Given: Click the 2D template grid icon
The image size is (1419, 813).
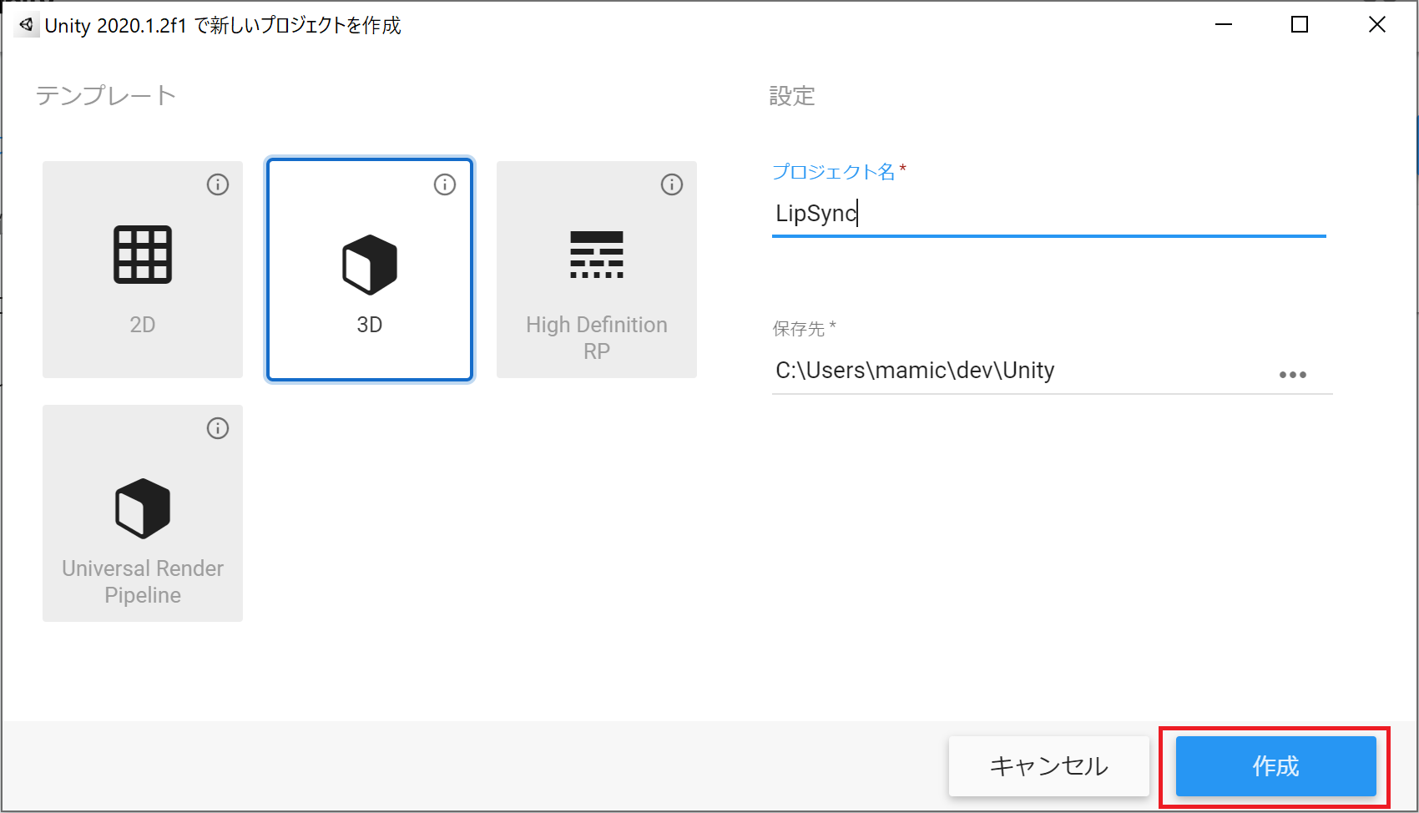Looking at the screenshot, I should 143,255.
